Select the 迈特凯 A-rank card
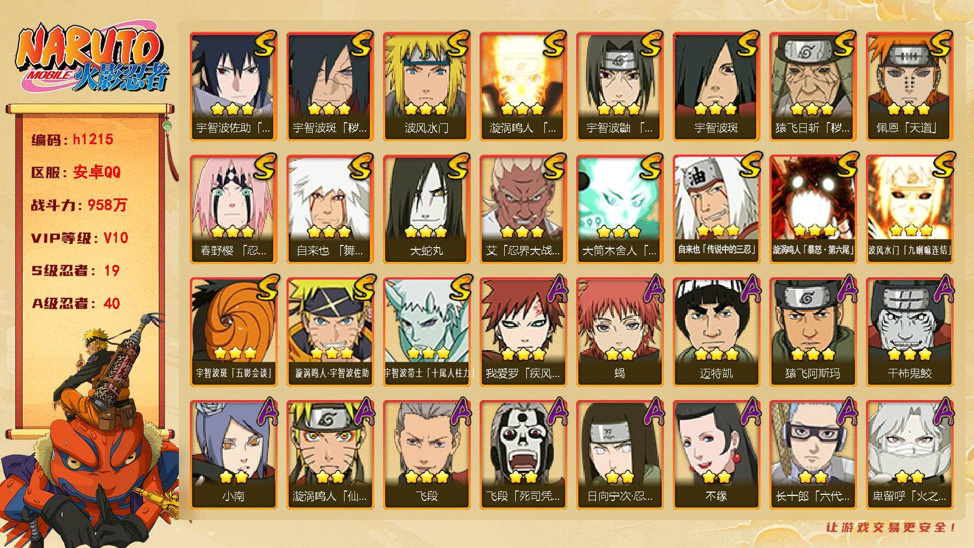 [716, 332]
